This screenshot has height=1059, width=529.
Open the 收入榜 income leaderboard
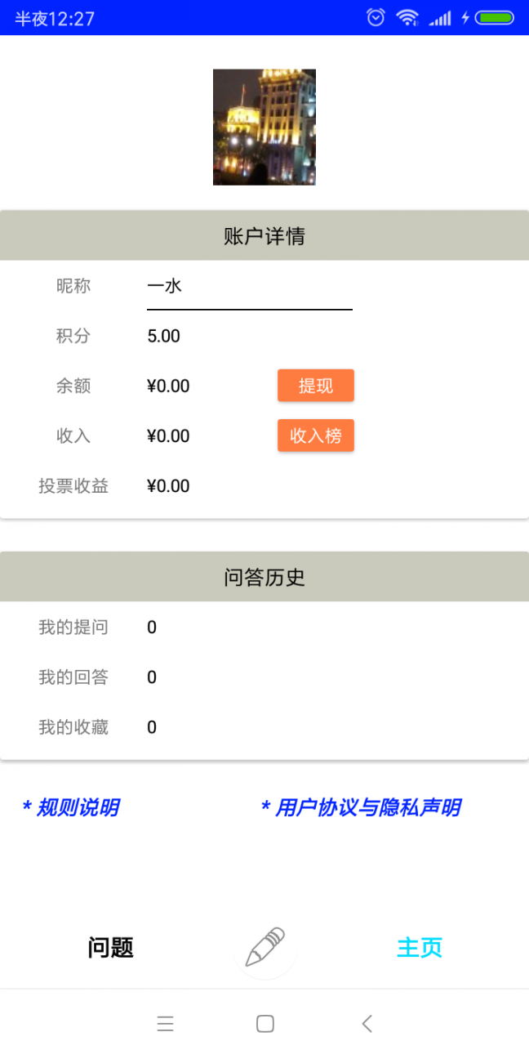pyautogui.click(x=315, y=436)
